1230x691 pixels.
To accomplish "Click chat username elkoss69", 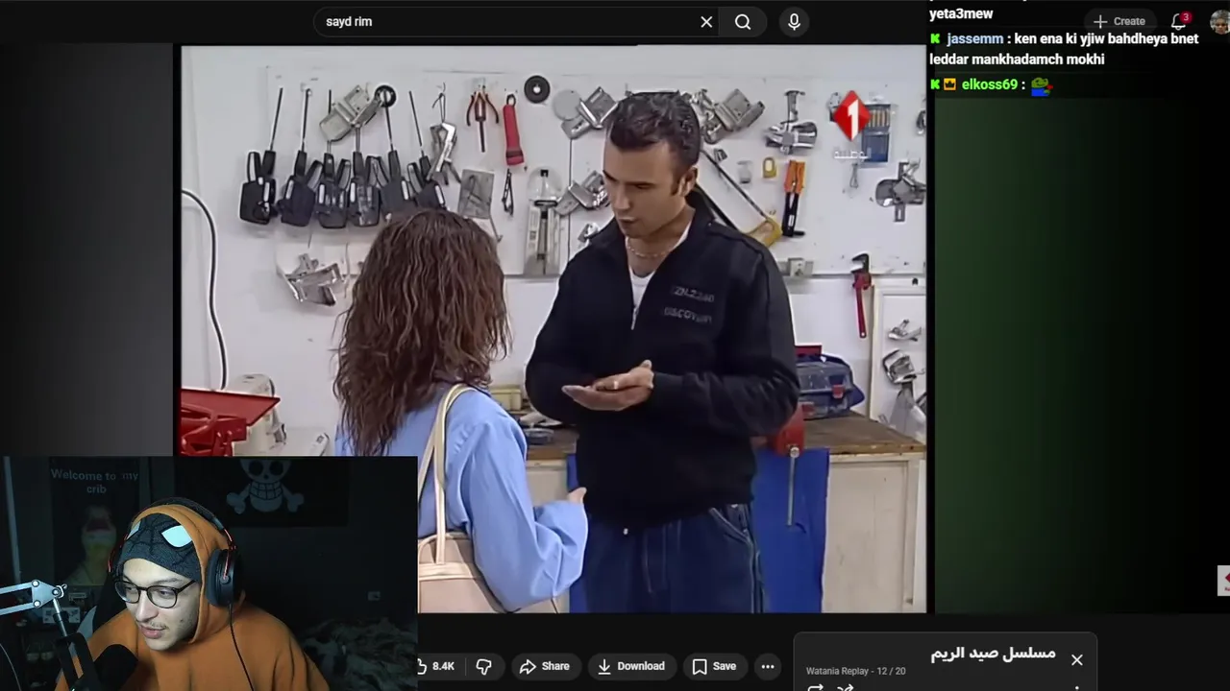I will click(x=989, y=84).
